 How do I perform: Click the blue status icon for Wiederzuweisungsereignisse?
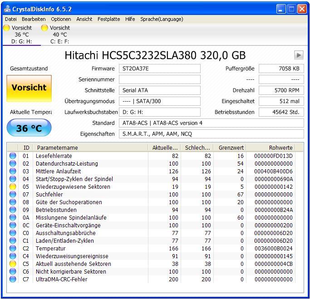click(x=13, y=256)
